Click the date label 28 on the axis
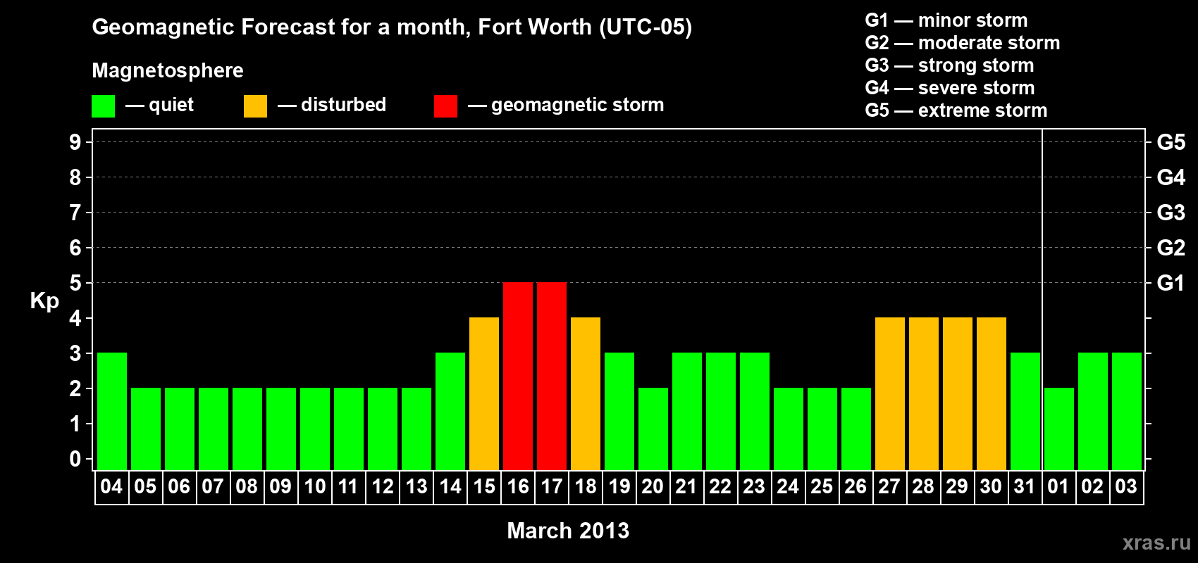Viewport: 1198px width, 563px height. click(x=923, y=486)
